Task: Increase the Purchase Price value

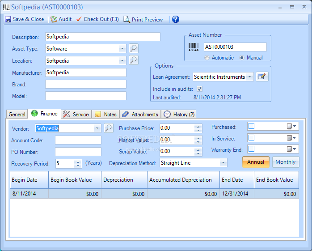Action: [198, 127]
